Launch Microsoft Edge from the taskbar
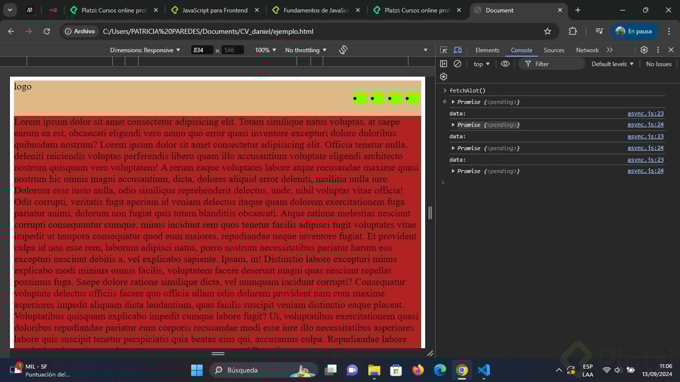The height and width of the screenshot is (382, 680). click(x=440, y=370)
